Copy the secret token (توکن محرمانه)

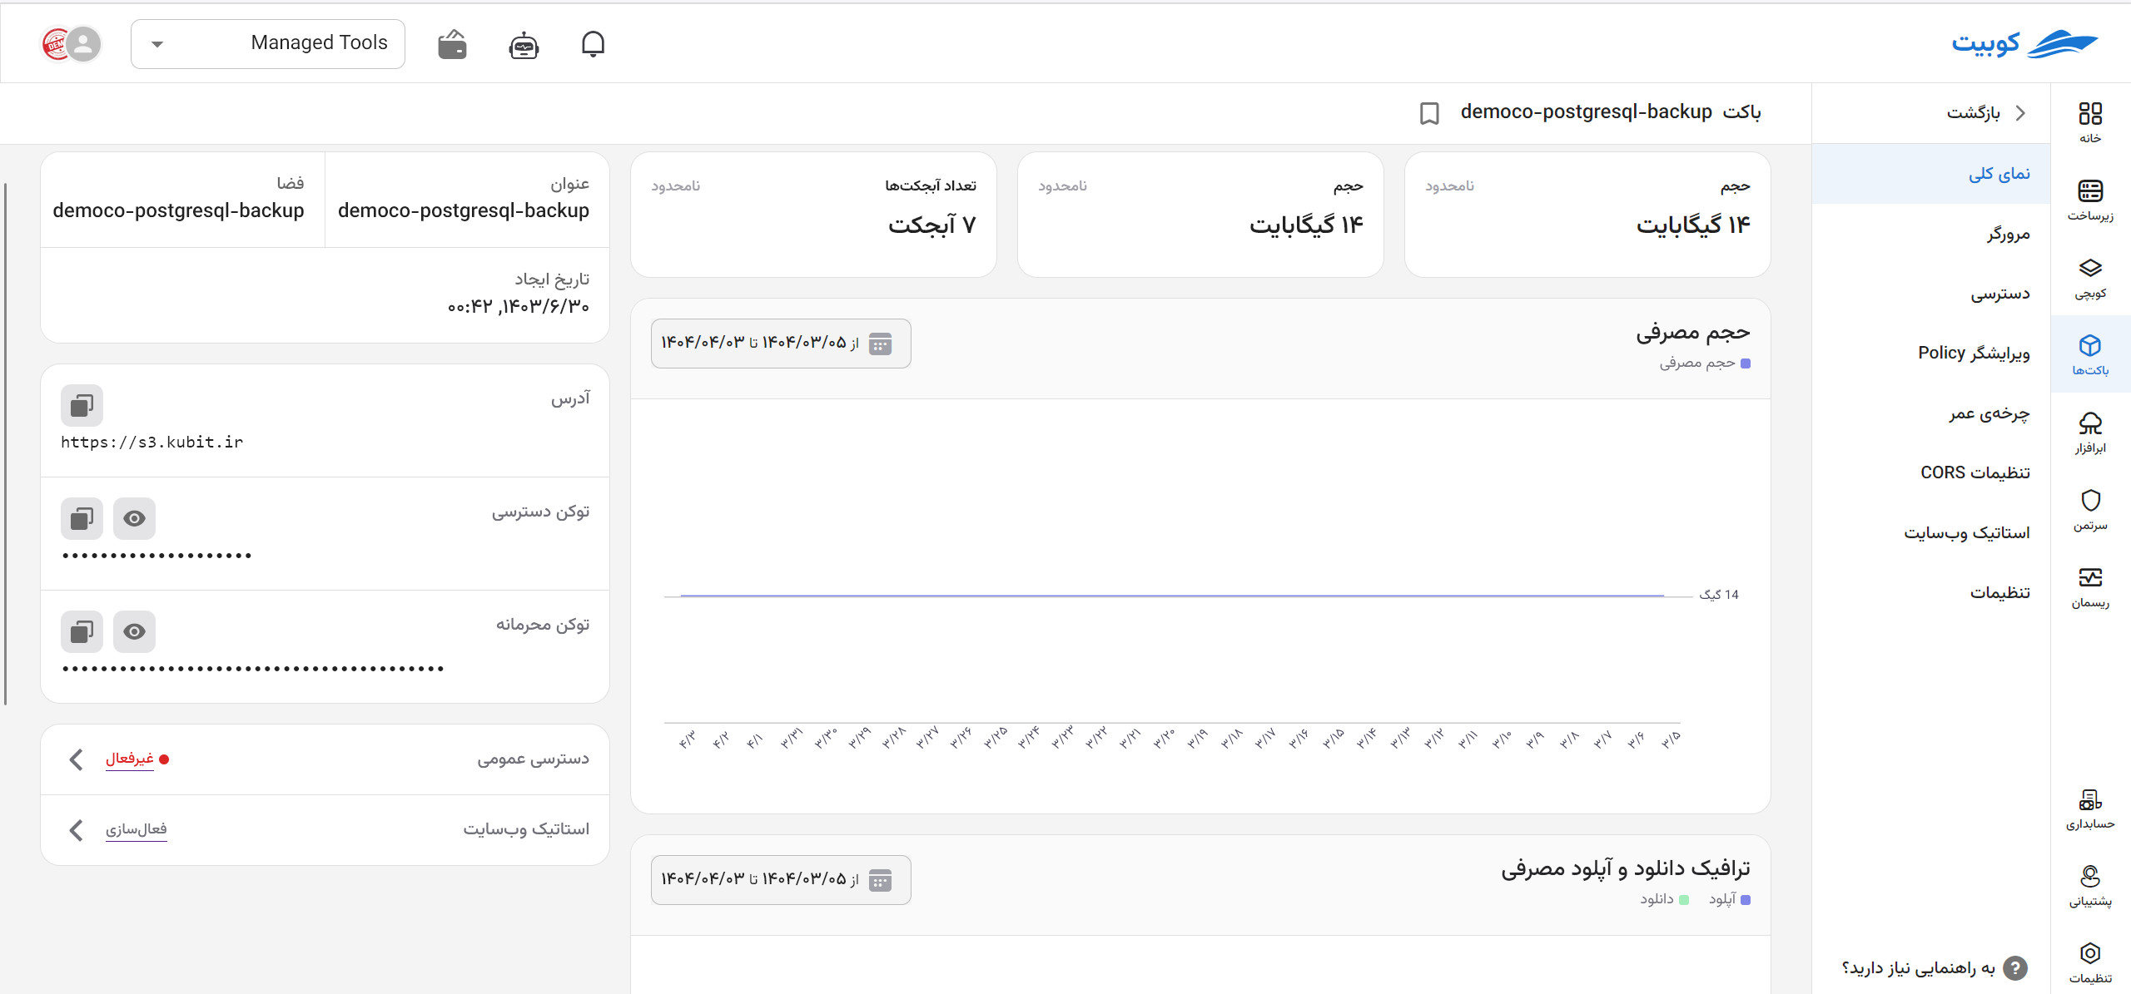82,631
